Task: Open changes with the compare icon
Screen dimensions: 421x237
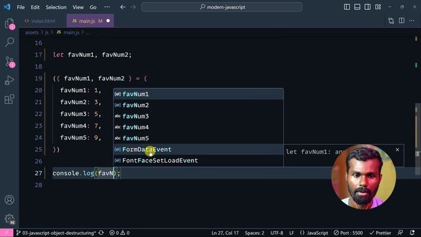Action: (x=391, y=20)
